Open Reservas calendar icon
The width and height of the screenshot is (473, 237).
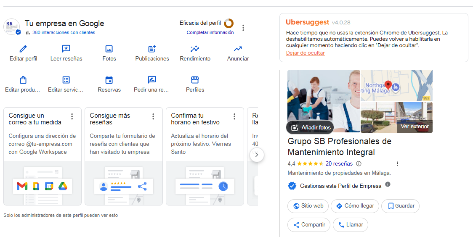point(109,80)
